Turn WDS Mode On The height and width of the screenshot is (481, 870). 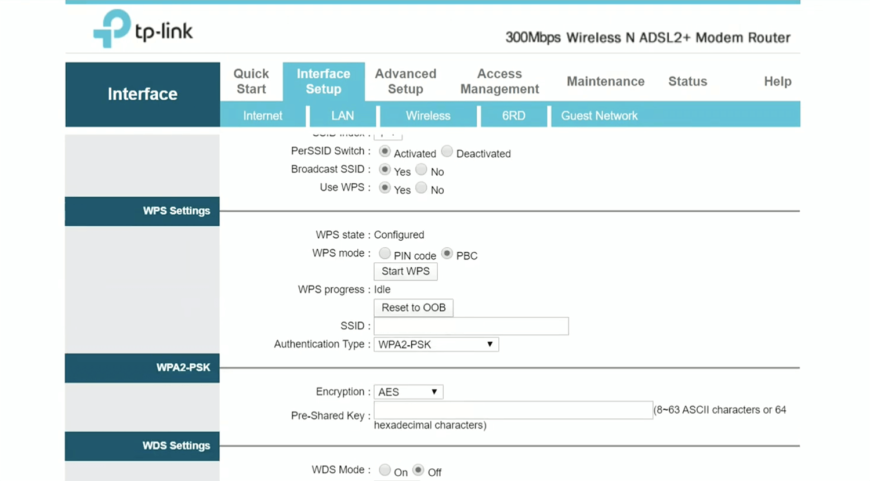click(385, 470)
